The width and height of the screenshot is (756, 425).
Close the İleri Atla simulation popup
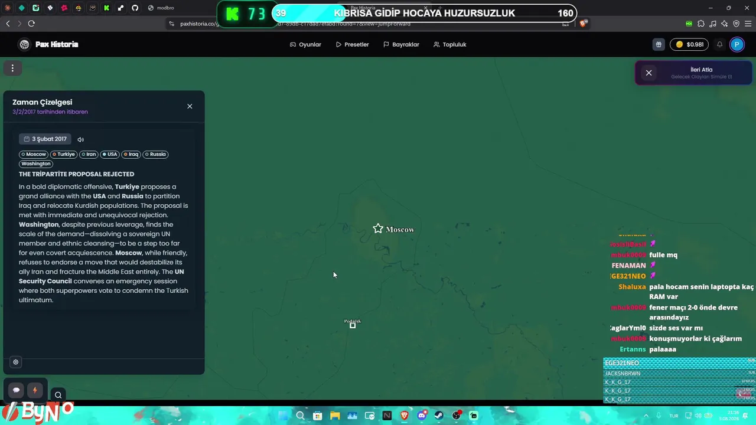pos(649,73)
